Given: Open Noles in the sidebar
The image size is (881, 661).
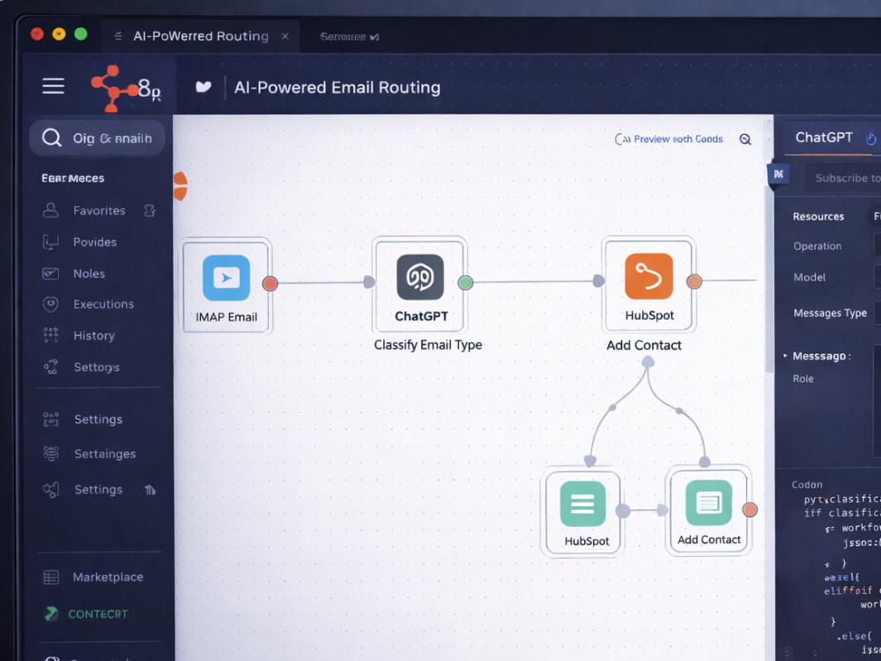Looking at the screenshot, I should click(89, 274).
